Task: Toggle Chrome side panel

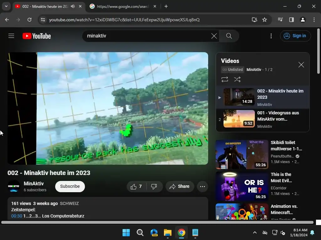Action: tap(291, 20)
